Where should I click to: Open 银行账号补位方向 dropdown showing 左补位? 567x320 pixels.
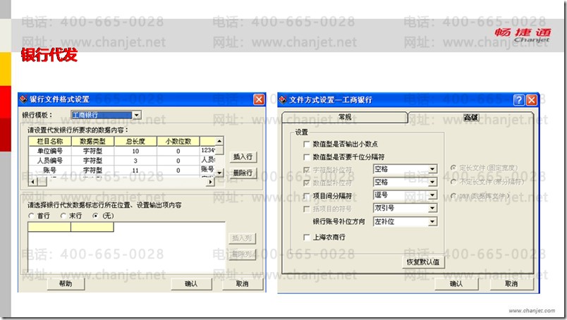tap(432, 221)
